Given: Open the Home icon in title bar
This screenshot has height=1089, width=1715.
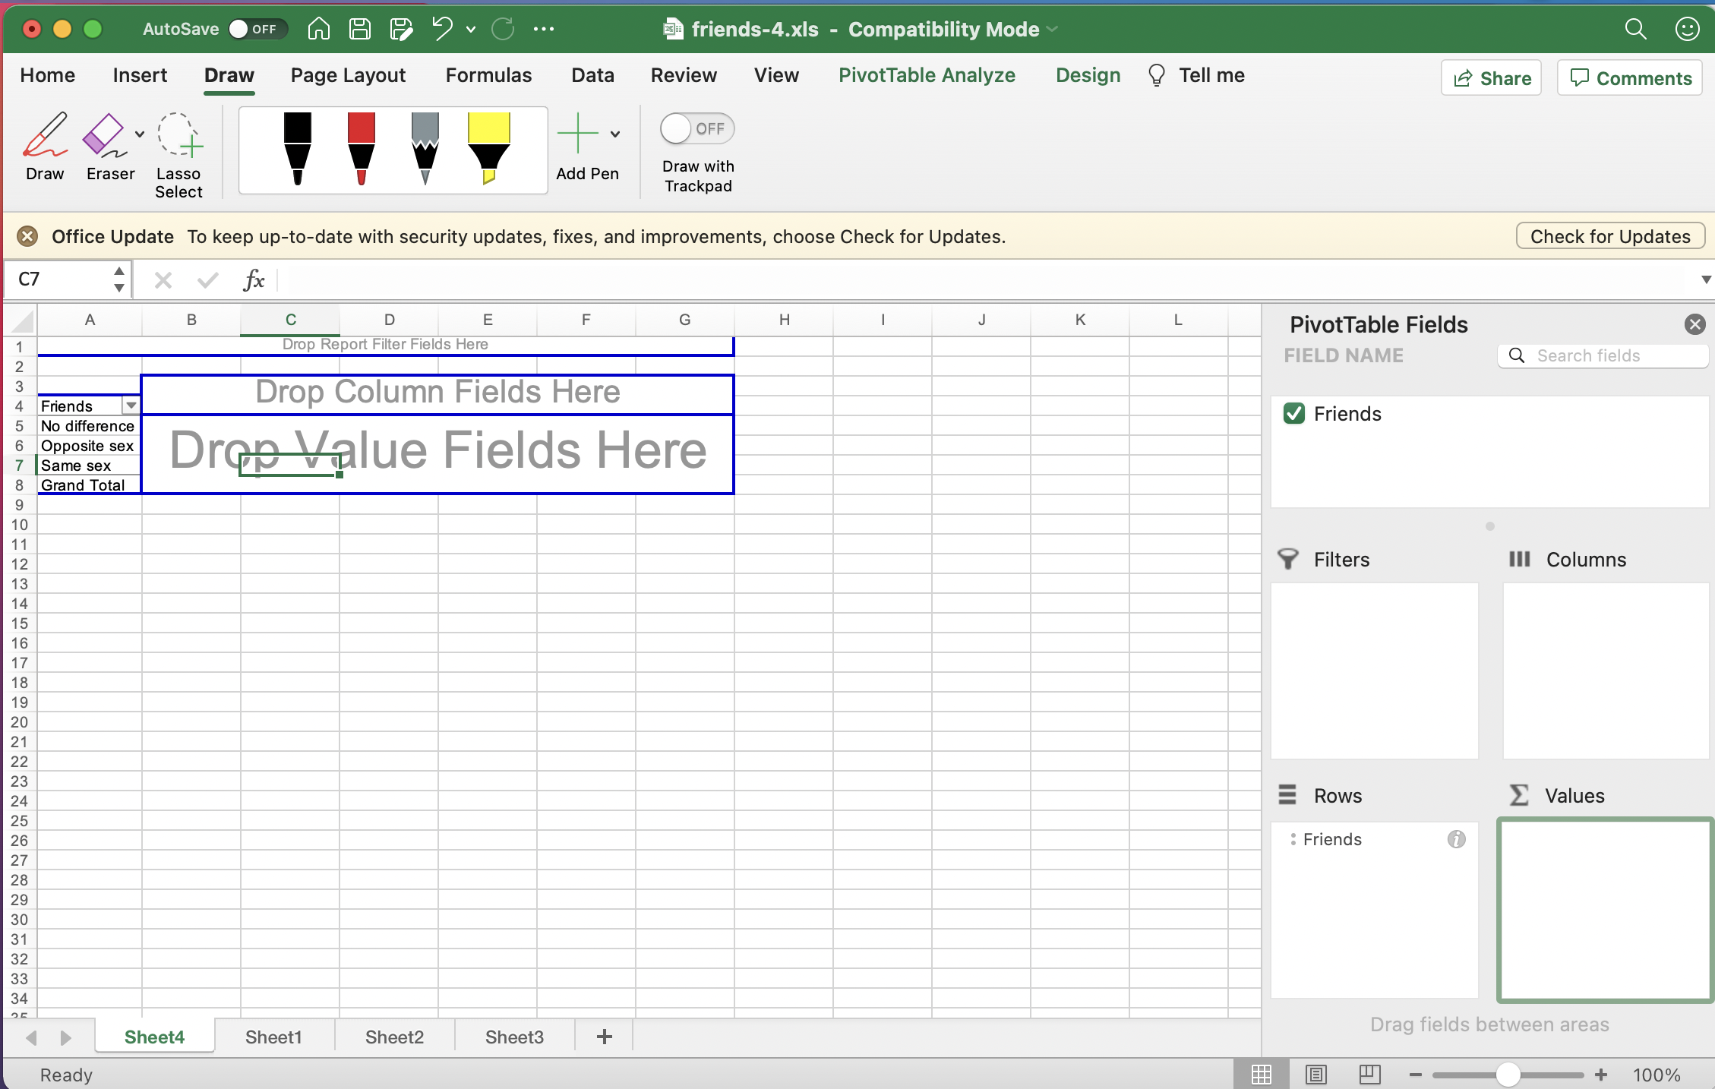Looking at the screenshot, I should (x=319, y=29).
